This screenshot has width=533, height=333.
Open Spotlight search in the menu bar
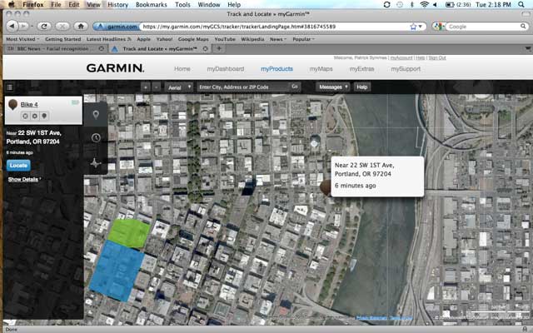pos(521,4)
